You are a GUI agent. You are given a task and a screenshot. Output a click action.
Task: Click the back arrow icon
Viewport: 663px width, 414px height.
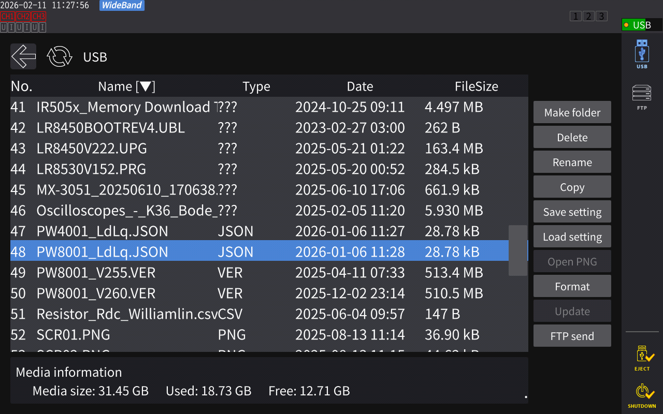click(23, 56)
